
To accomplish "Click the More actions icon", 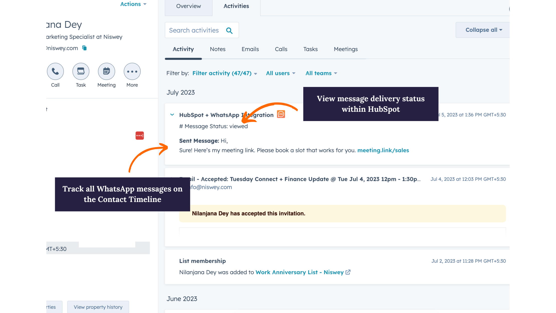I will coord(132,71).
